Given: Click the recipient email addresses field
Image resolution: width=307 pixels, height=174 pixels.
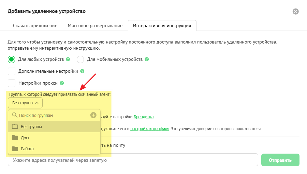Looking at the screenshot, I should click(x=133, y=160).
